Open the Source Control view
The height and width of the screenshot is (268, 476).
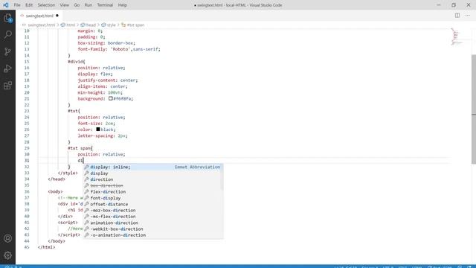[7, 51]
